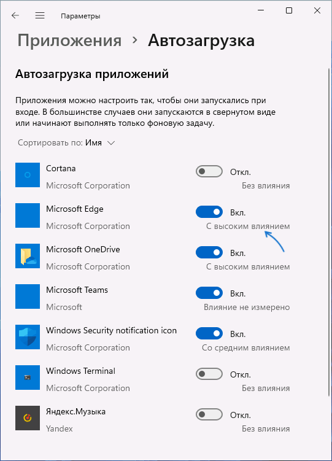Enable Cortana startup toggle
Viewport: 332px width, 461px height.
tap(209, 171)
